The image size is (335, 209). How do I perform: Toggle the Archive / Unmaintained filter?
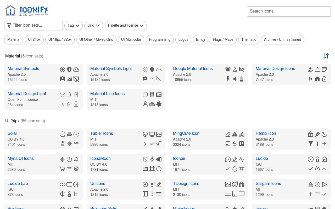(x=282, y=39)
